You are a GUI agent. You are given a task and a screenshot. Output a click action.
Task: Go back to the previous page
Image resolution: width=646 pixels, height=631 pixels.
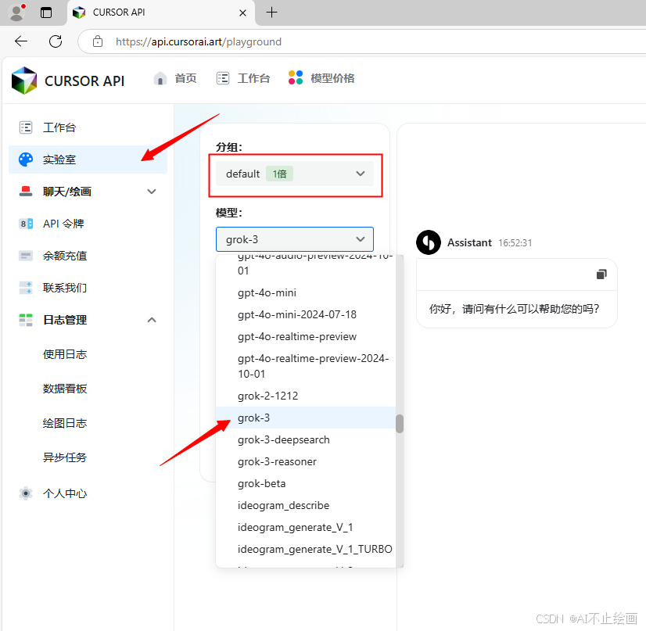21,41
